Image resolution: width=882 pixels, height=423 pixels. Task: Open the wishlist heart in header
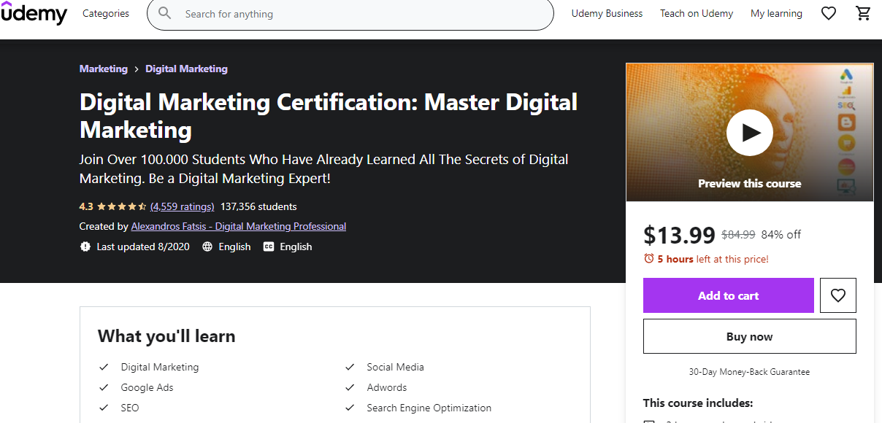coord(829,13)
